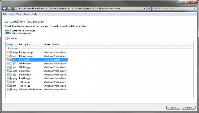
Task: Click the .jfif file type icon
Action: (x=11, y=63)
